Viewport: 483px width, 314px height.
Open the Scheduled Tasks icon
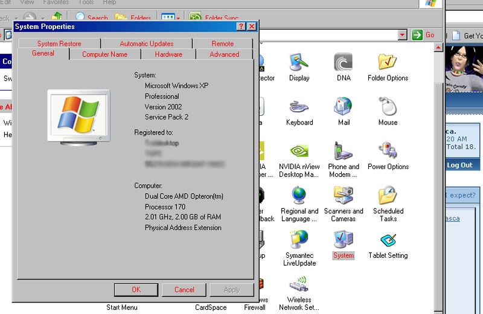pyautogui.click(x=388, y=204)
